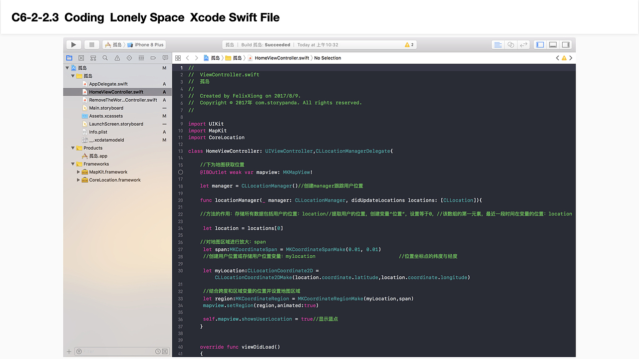639x359 pixels.
Task: Click the IBOutlet connection circle at line 16
Action: tap(180, 172)
